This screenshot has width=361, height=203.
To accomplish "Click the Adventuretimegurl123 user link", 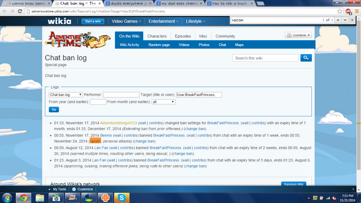I will tap(118, 123).
